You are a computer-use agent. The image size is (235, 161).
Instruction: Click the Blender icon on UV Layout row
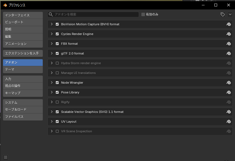tap(229, 122)
